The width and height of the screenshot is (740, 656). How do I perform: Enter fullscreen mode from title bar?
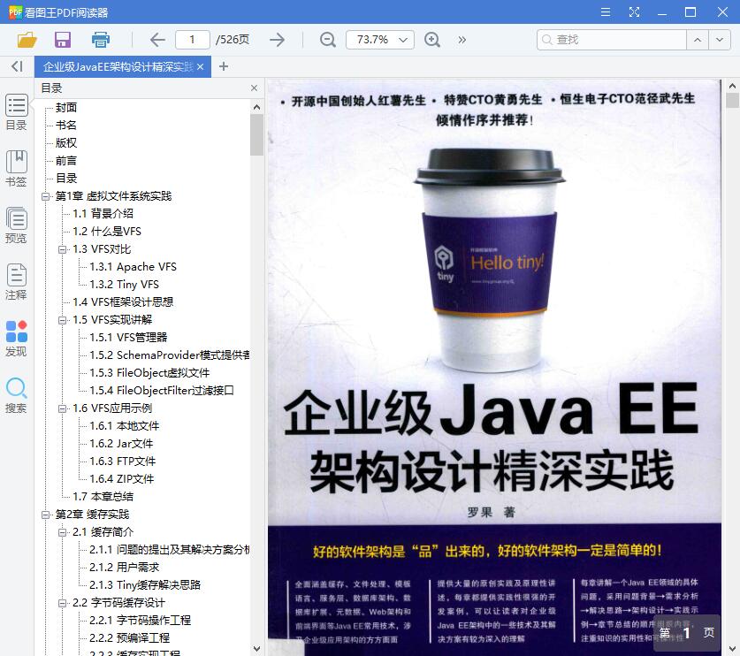coord(634,11)
